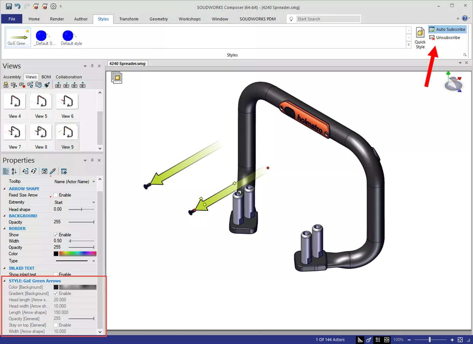Open the Author ribbon tab

coord(81,19)
